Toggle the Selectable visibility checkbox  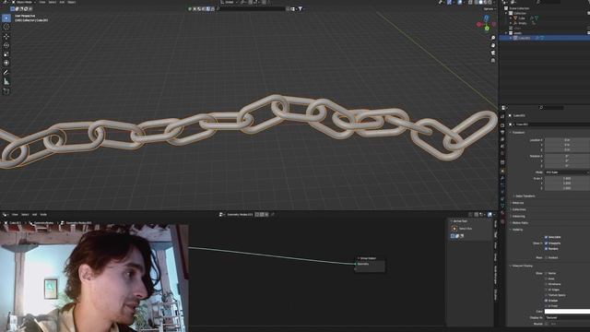(x=546, y=237)
